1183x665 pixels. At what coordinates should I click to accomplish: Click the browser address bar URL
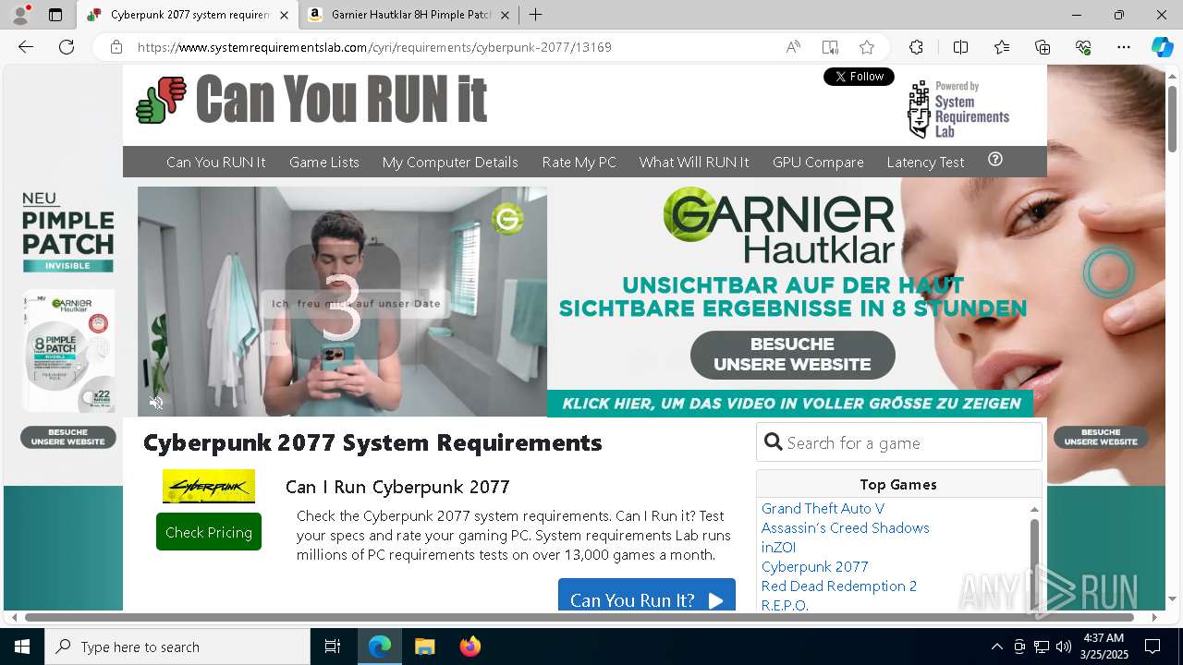pos(374,47)
